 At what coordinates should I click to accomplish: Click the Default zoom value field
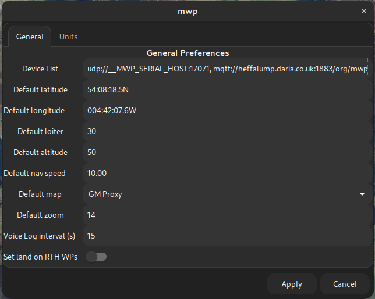pos(228,215)
